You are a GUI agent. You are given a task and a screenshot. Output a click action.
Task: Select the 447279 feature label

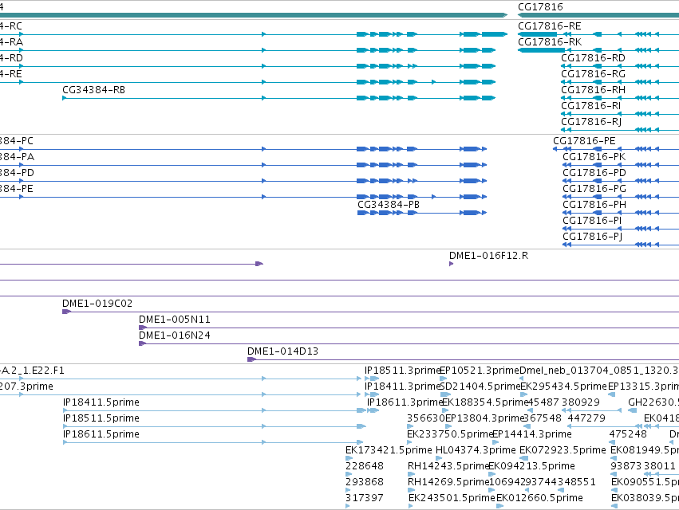(x=586, y=418)
